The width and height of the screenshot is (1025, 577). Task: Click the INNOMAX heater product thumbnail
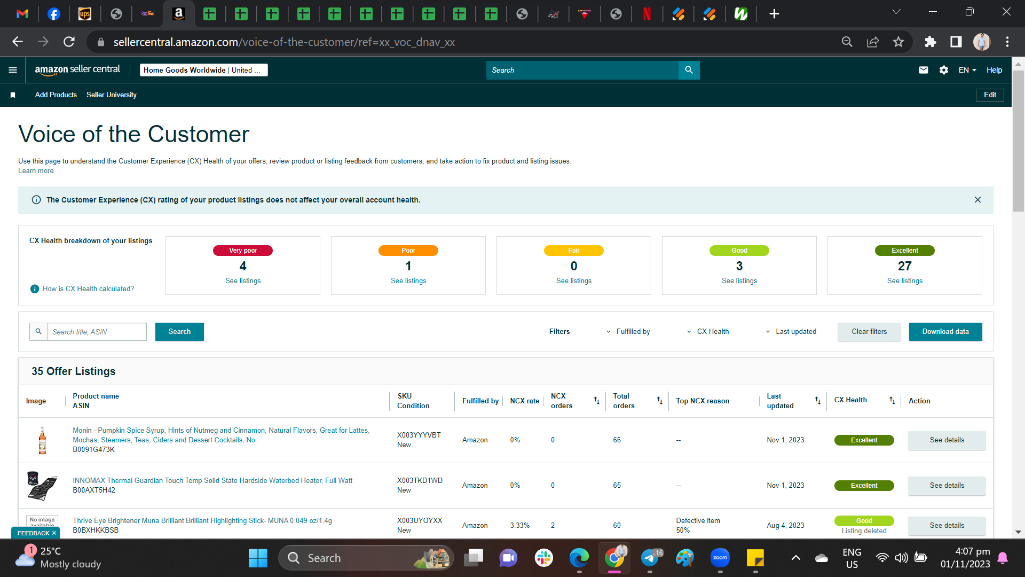pyautogui.click(x=42, y=486)
